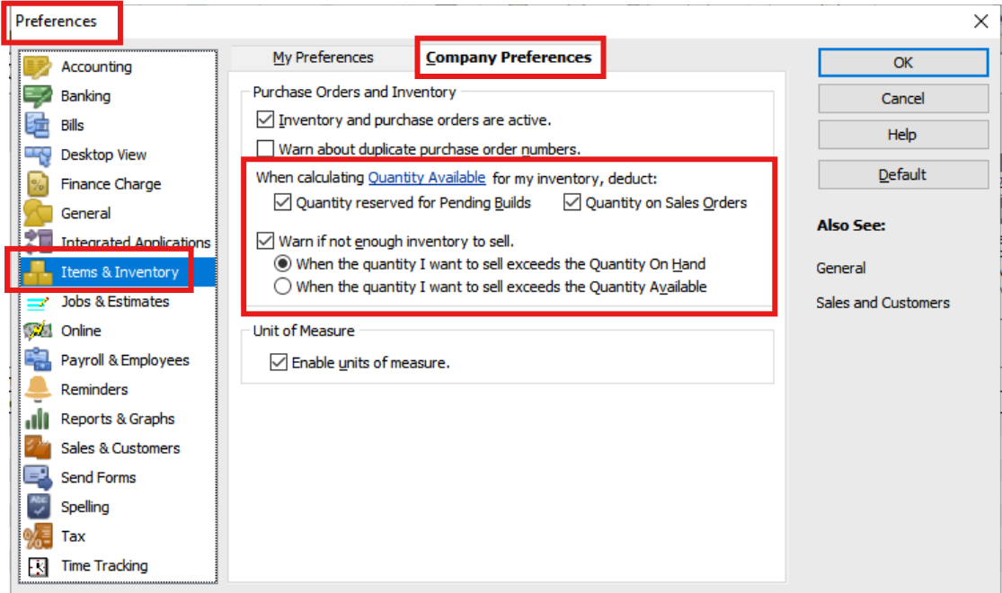The height and width of the screenshot is (593, 1002).
Task: Open the Sales and Customers related link
Action: (x=882, y=303)
